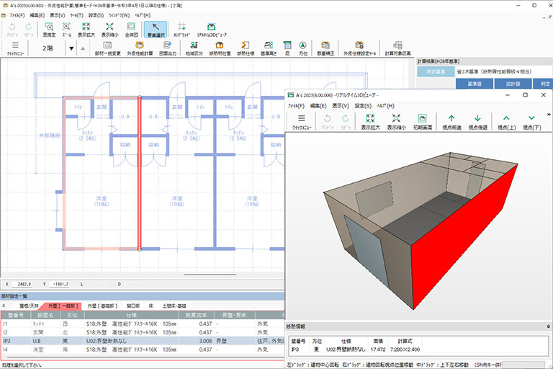Open the ウィンドウ(W) menu

click(119, 15)
